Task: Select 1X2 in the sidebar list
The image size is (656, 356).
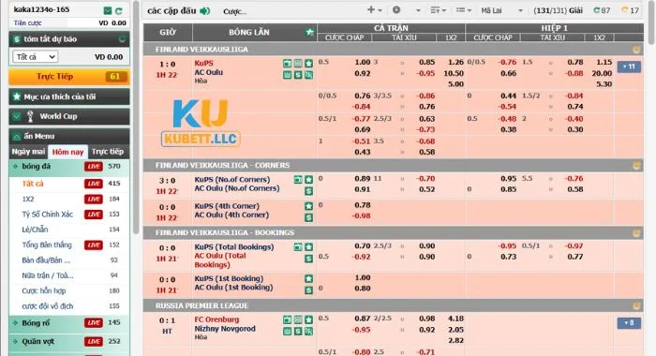Action: click(x=28, y=200)
